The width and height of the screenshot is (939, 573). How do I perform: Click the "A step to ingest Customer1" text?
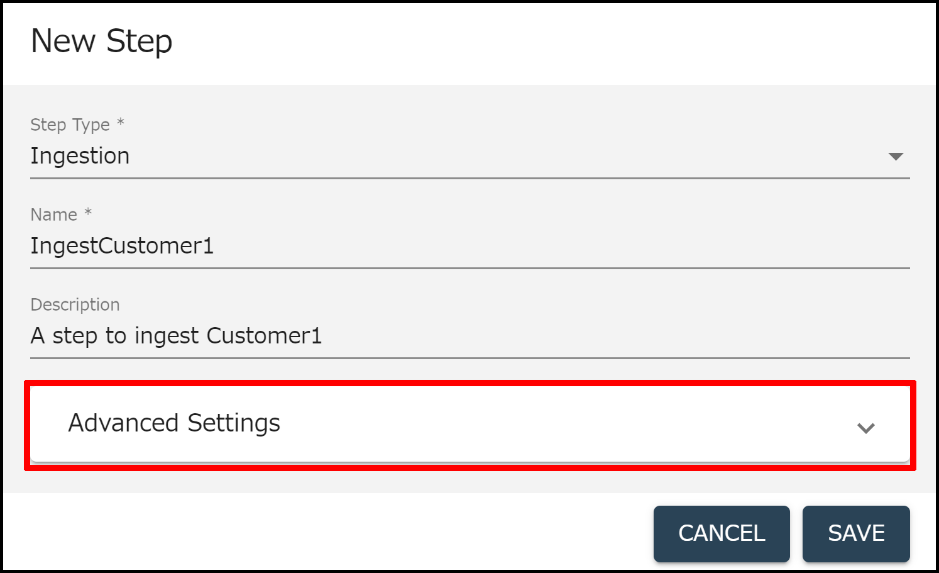coord(176,336)
